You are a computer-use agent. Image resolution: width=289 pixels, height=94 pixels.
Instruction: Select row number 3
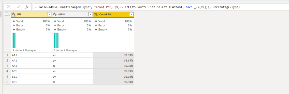[x=7, y=66]
